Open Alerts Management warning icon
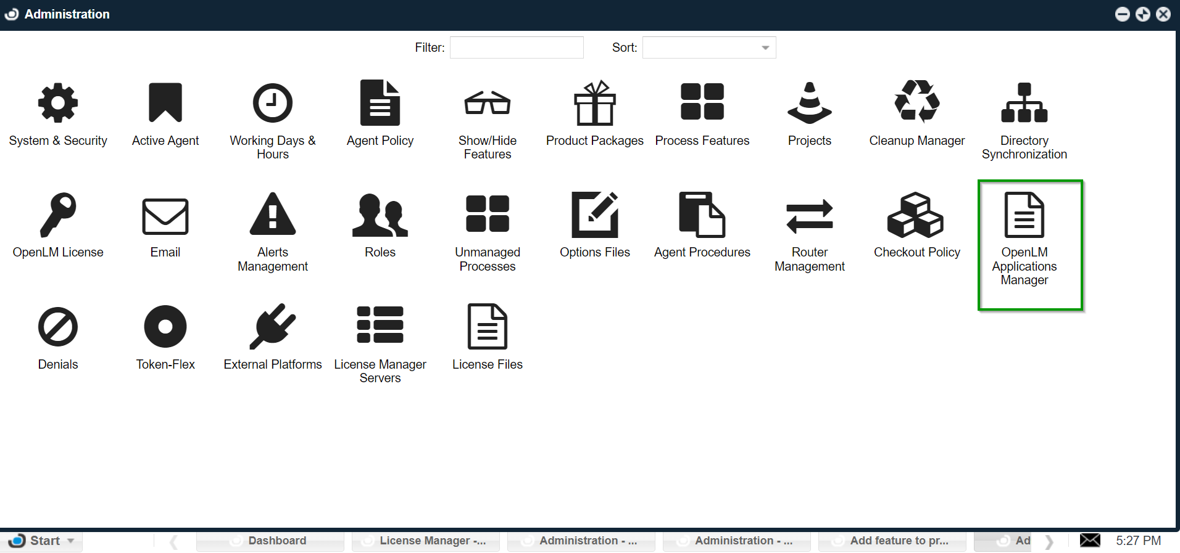This screenshot has height=553, width=1180. [272, 215]
